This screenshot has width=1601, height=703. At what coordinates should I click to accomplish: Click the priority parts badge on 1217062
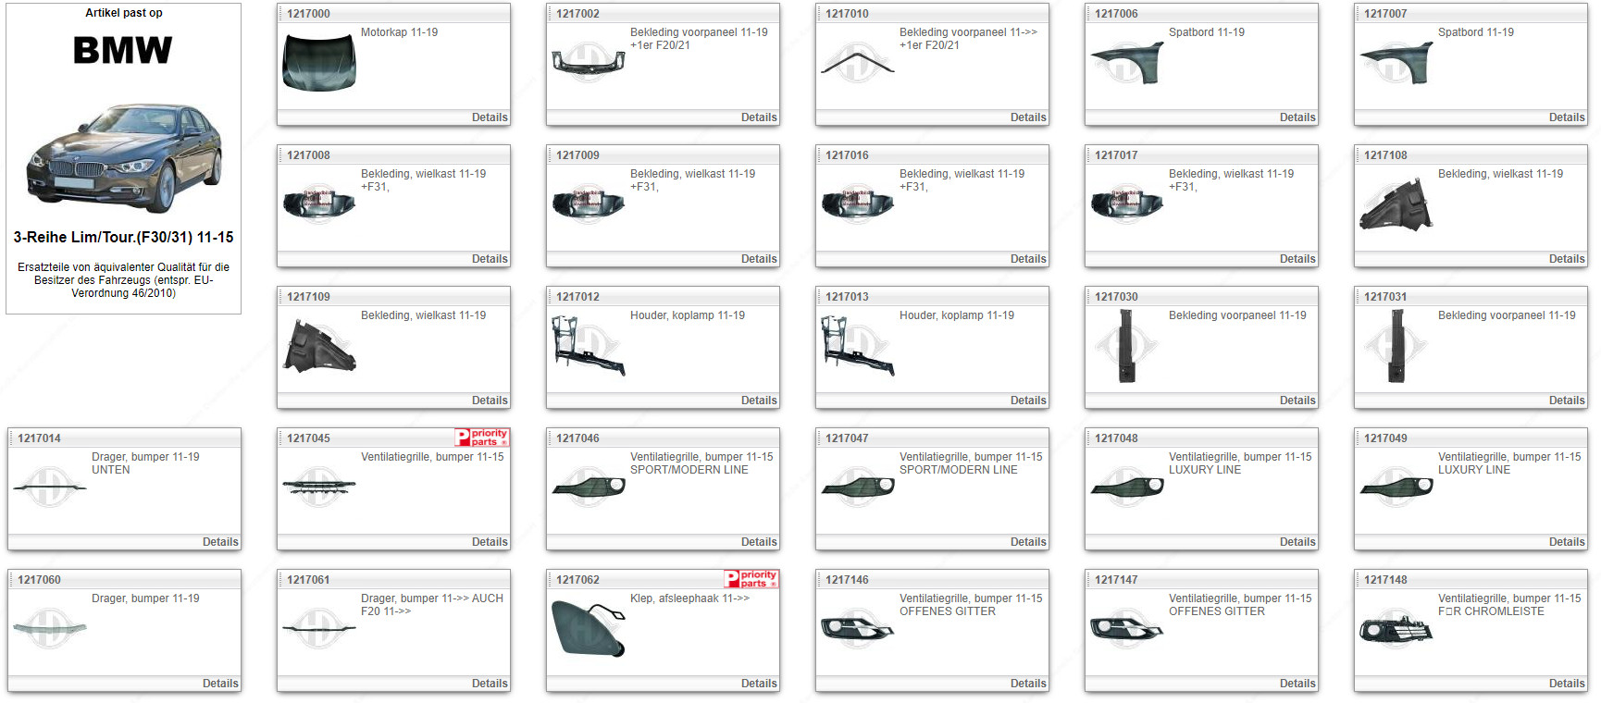click(x=751, y=579)
